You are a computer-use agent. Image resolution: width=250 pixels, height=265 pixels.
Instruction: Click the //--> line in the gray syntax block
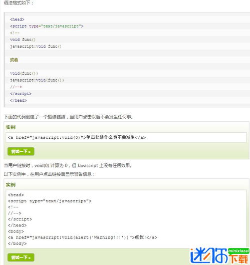[x=16, y=87]
